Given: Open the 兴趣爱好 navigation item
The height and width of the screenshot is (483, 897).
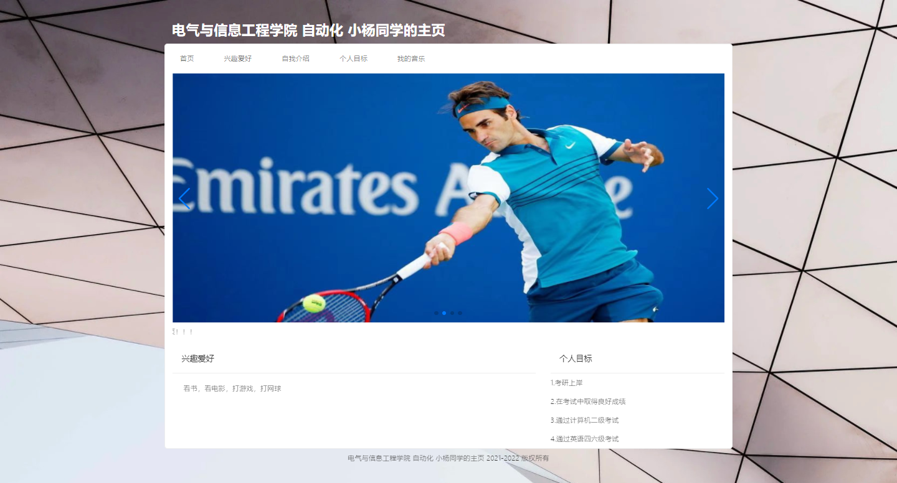Looking at the screenshot, I should click(x=238, y=59).
